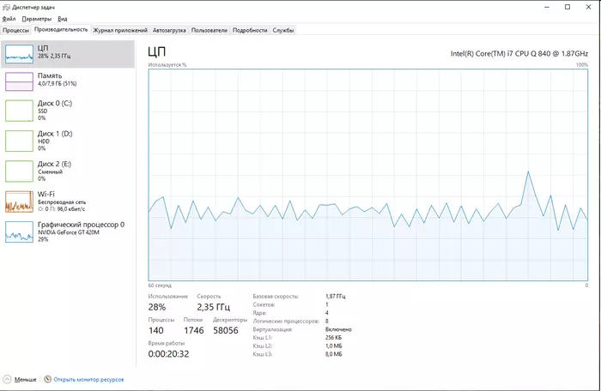Select Диск 2 (E:) removable drive icon
Viewport: 601px width, 391px height.
(19, 171)
